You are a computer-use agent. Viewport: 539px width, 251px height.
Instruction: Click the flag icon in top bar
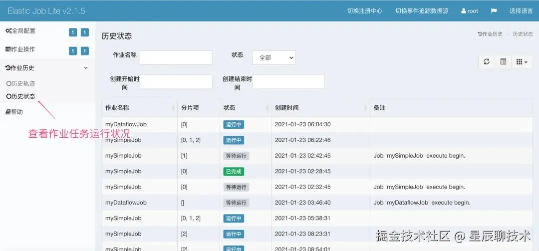(x=494, y=10)
